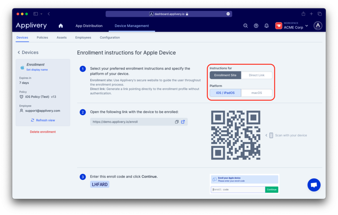338x215 pixels.
Task: Click Set display name link
Action: click(x=37, y=70)
